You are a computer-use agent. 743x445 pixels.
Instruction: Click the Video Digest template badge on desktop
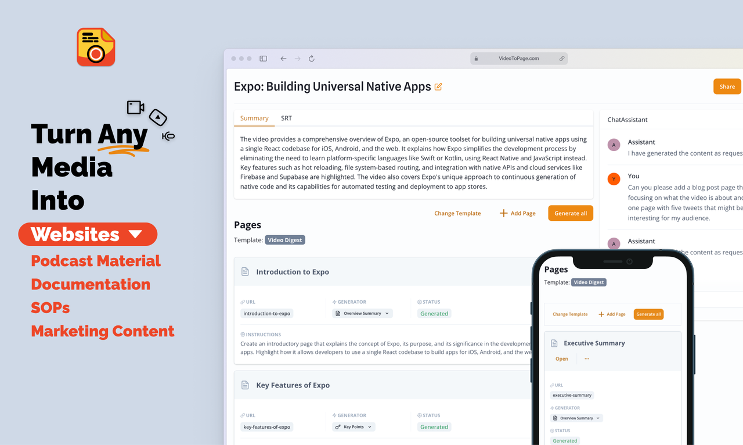click(x=285, y=240)
